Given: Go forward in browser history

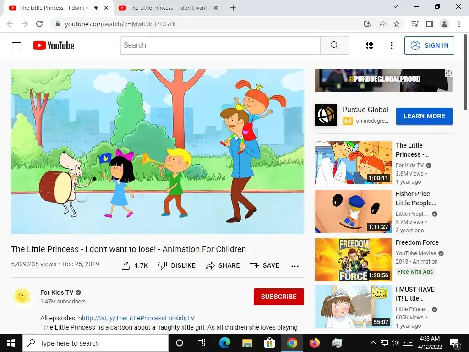Looking at the screenshot, I should tap(25, 24).
